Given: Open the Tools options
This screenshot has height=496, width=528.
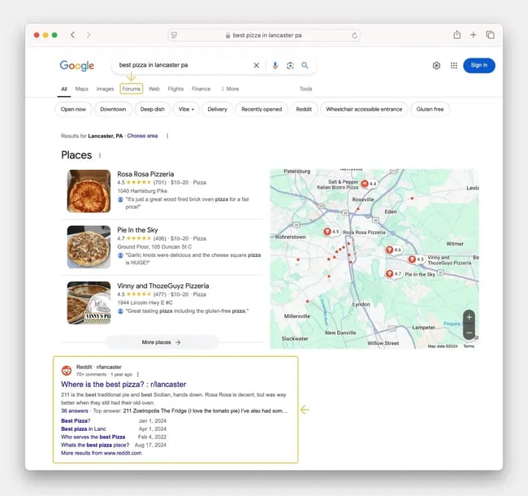Looking at the screenshot, I should [x=305, y=89].
